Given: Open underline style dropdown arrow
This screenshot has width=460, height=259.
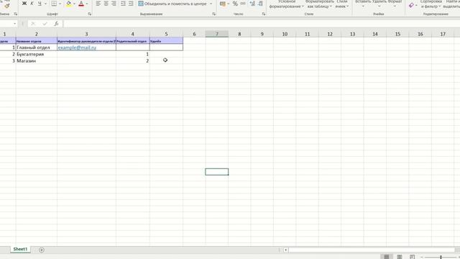Looking at the screenshot, I should 45,4.
